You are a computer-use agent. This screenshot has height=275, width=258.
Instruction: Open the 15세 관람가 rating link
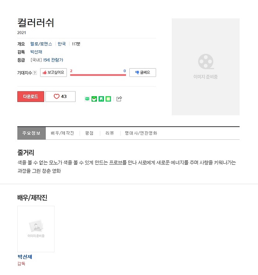click(53, 60)
